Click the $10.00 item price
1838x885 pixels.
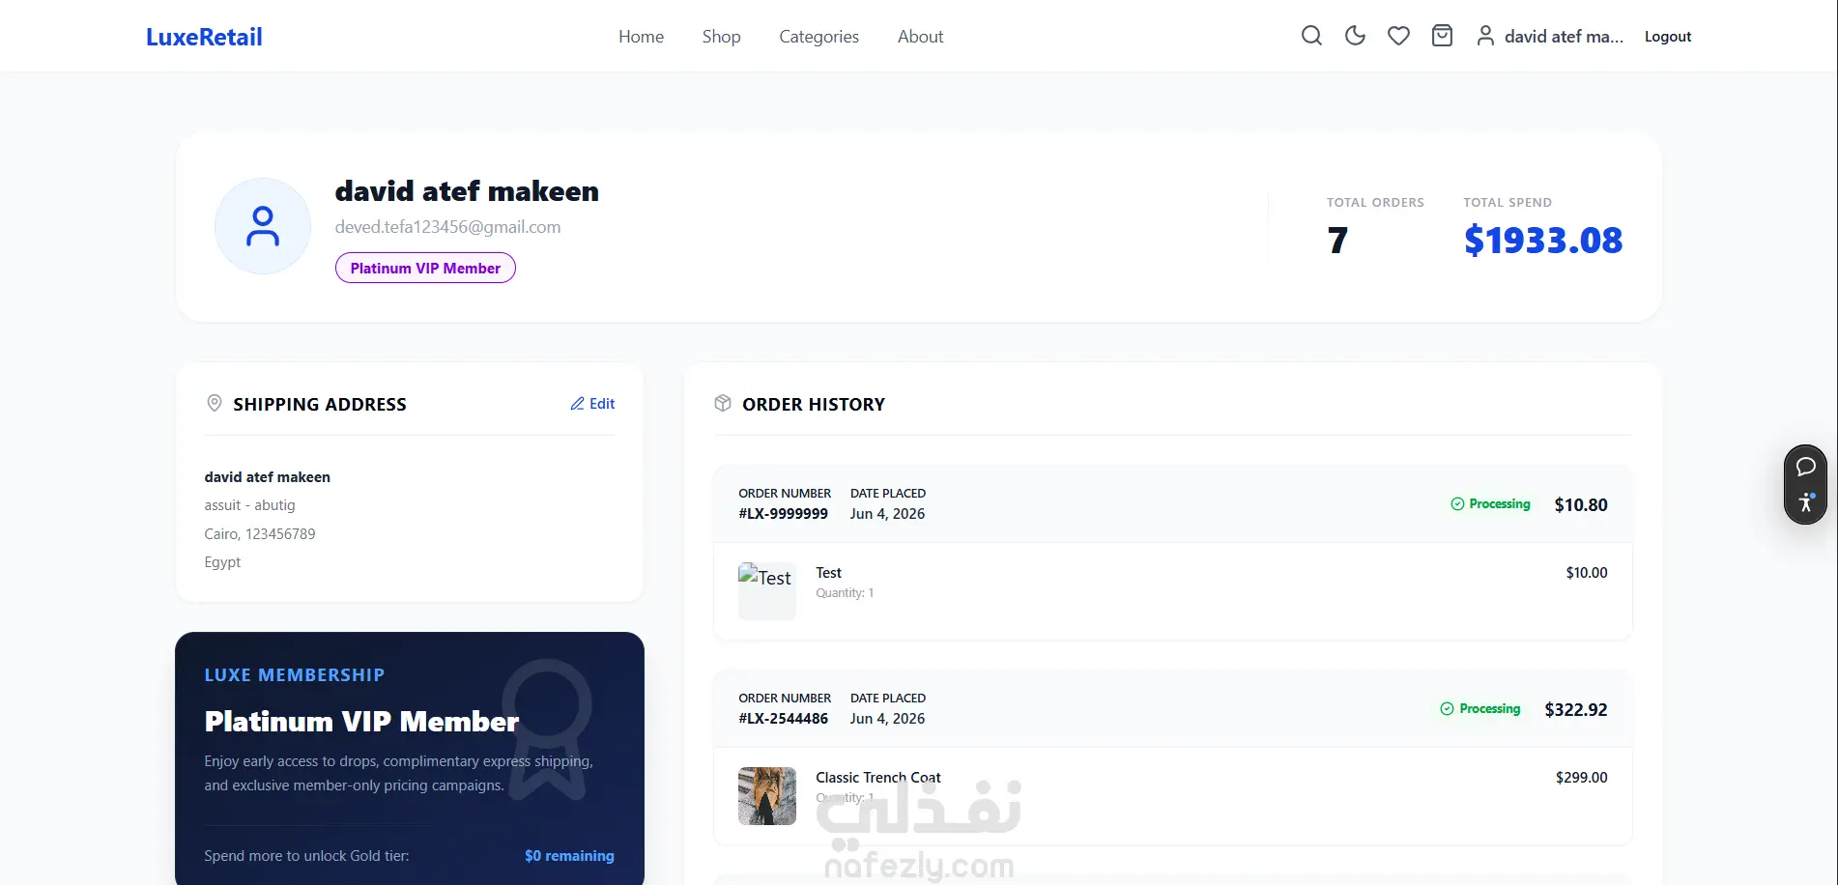click(x=1587, y=573)
